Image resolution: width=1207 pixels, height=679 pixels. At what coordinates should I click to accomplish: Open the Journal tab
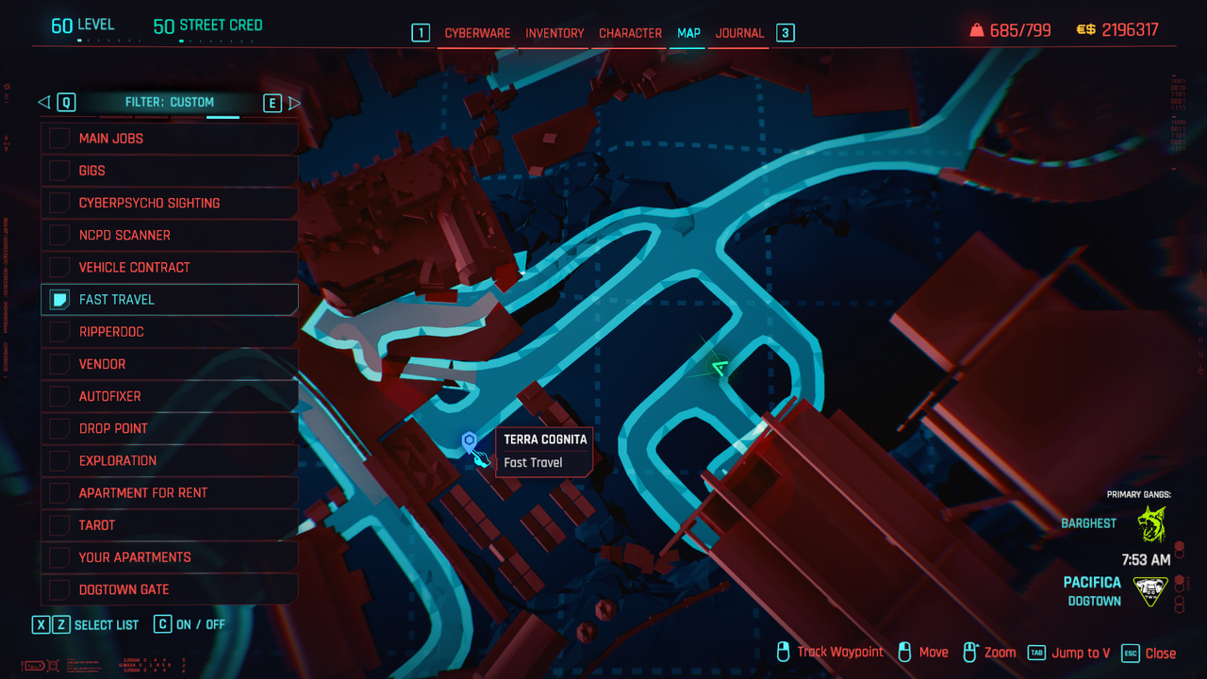point(739,33)
